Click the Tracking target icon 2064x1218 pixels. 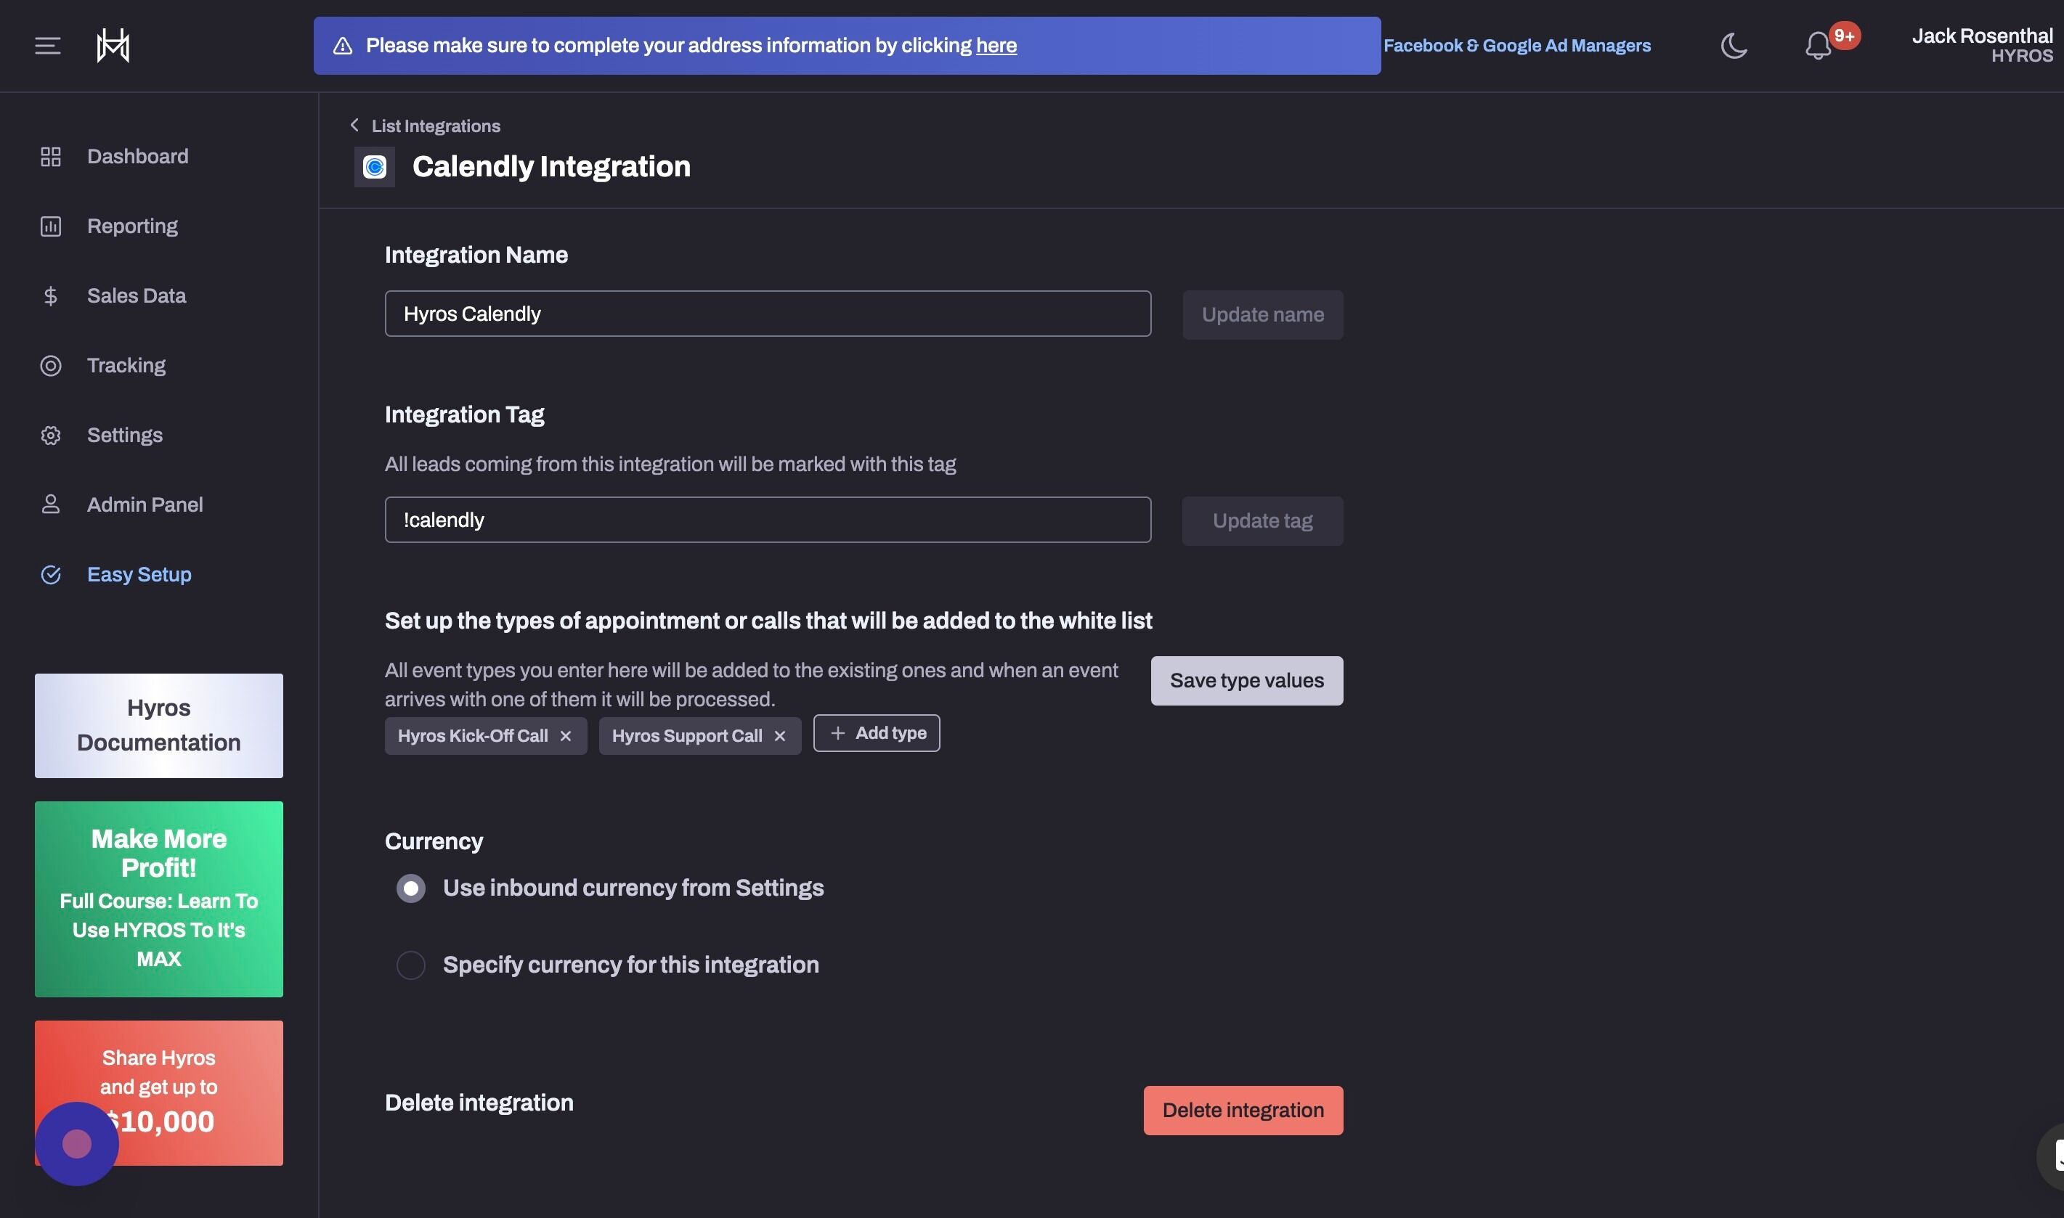[x=51, y=366]
